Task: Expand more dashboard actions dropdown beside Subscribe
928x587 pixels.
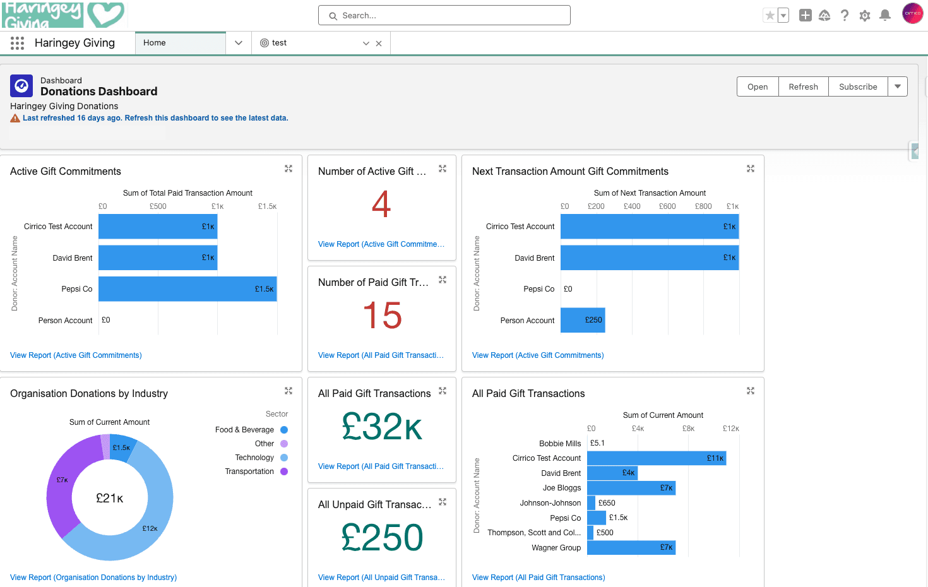Action: coord(898,86)
